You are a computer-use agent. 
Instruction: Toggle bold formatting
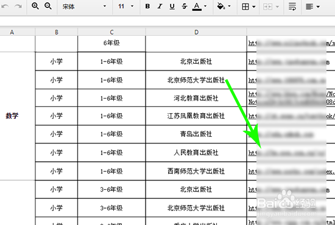tap(147, 7)
